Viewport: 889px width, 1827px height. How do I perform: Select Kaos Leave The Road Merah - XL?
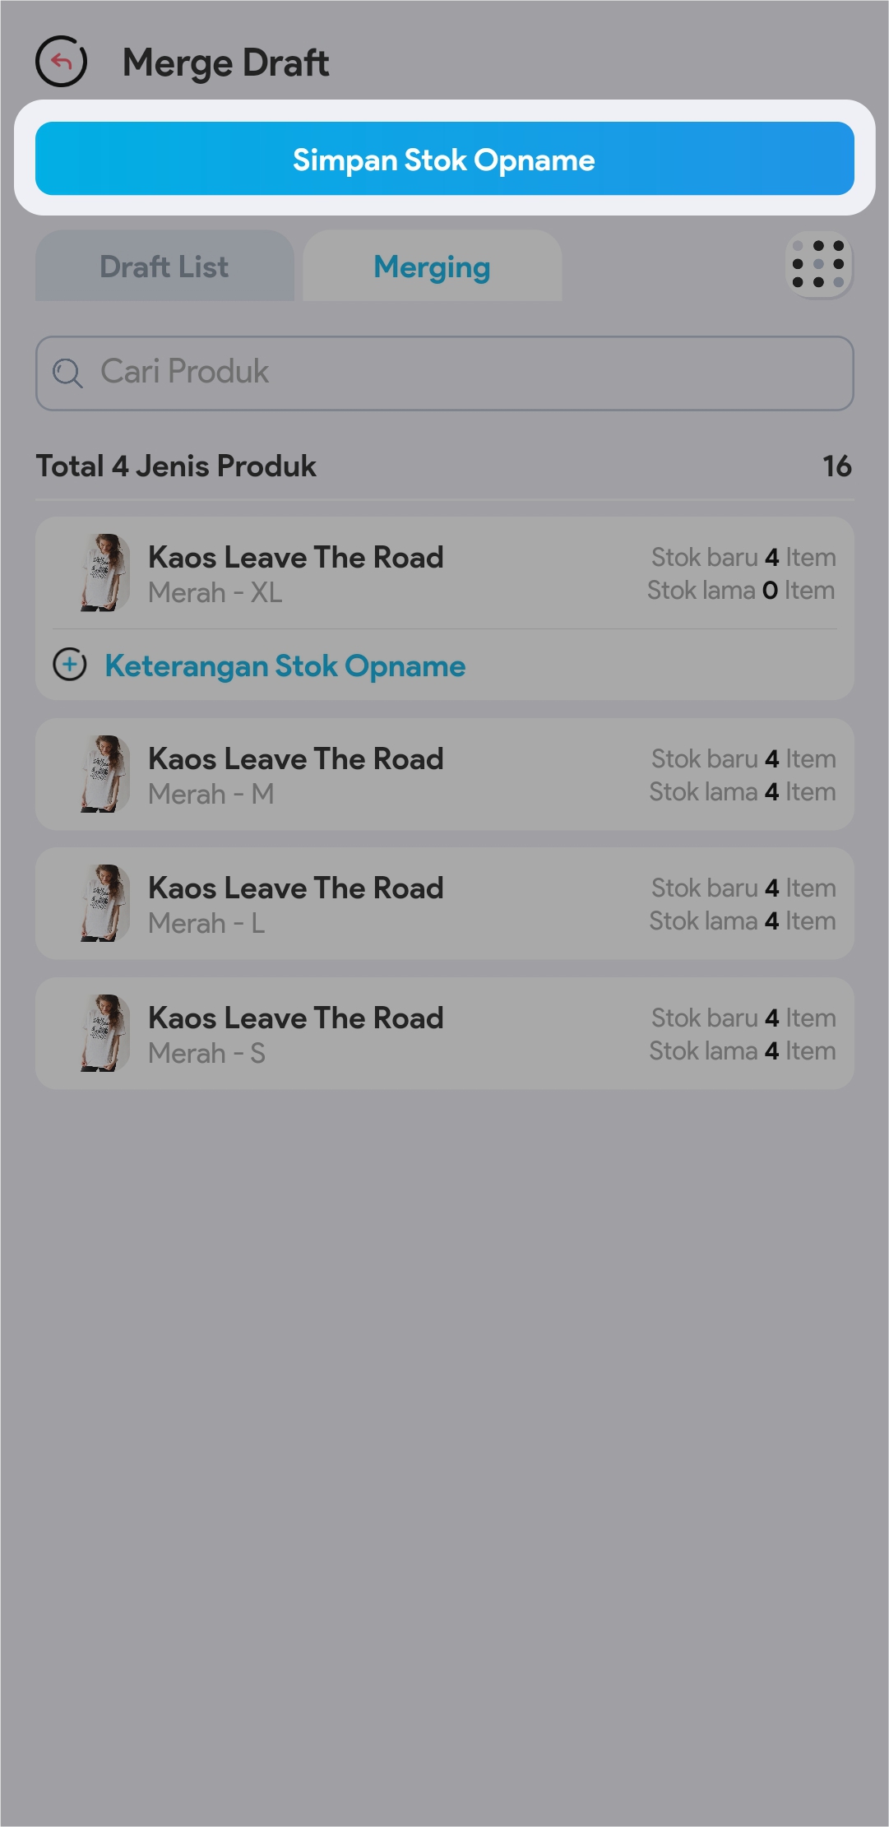[x=296, y=573]
